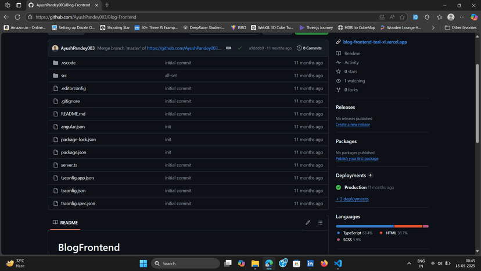Open package-lock.json file
The width and height of the screenshot is (481, 271).
pyautogui.click(x=78, y=140)
